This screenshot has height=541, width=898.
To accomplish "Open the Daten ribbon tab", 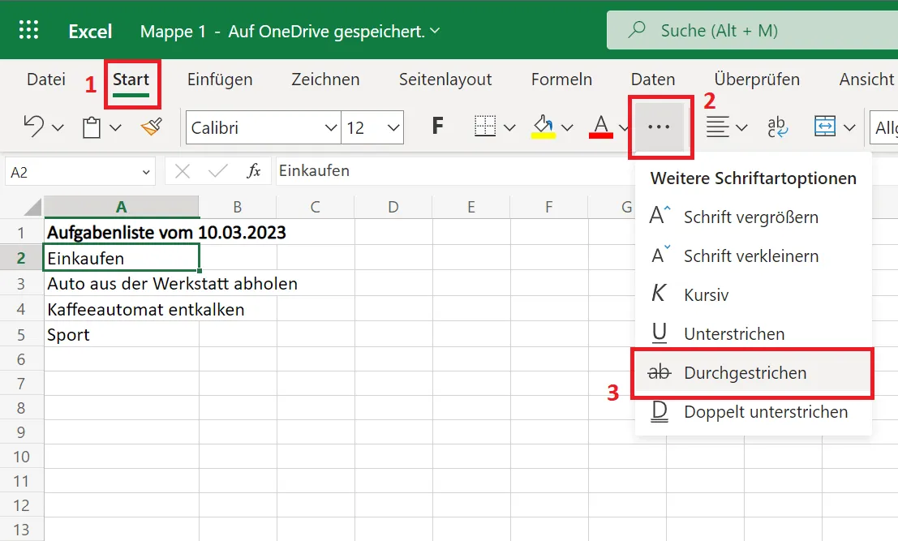I will [x=652, y=79].
